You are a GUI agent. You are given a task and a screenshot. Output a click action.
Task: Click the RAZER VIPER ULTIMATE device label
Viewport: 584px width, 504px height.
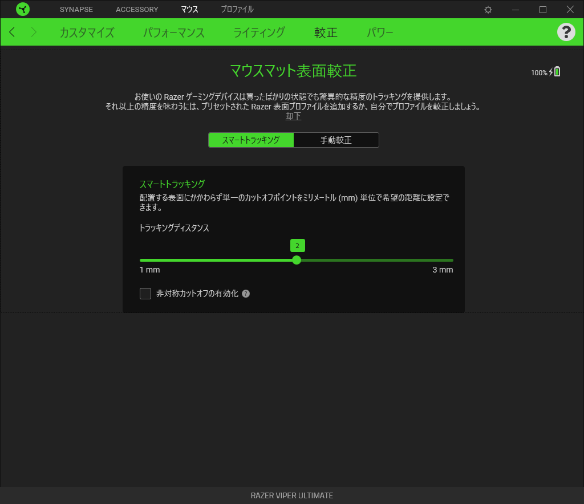click(292, 495)
